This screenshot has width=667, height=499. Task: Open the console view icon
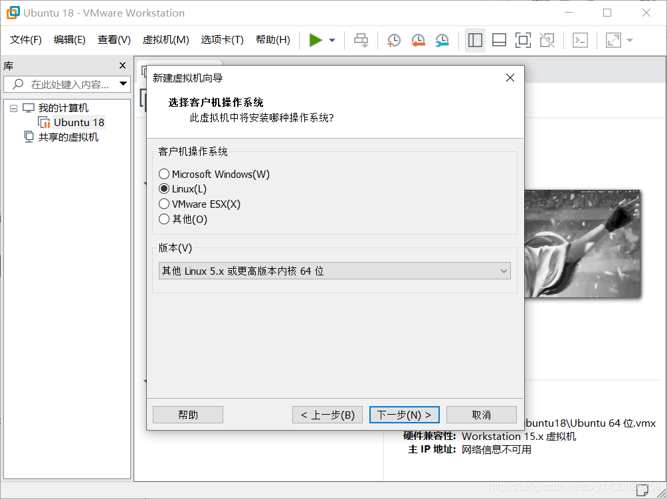pyautogui.click(x=580, y=40)
